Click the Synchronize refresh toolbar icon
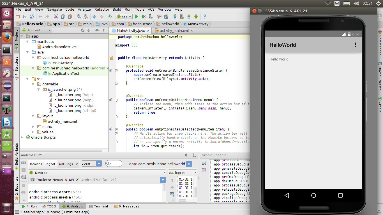This screenshot has height=215, width=383. (x=32, y=17)
